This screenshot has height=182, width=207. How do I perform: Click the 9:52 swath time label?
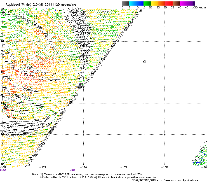coord(3,170)
